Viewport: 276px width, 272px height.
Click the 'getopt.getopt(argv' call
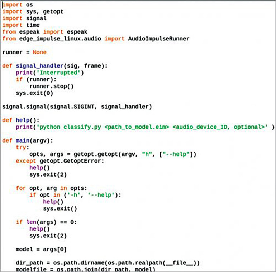coord(97,154)
